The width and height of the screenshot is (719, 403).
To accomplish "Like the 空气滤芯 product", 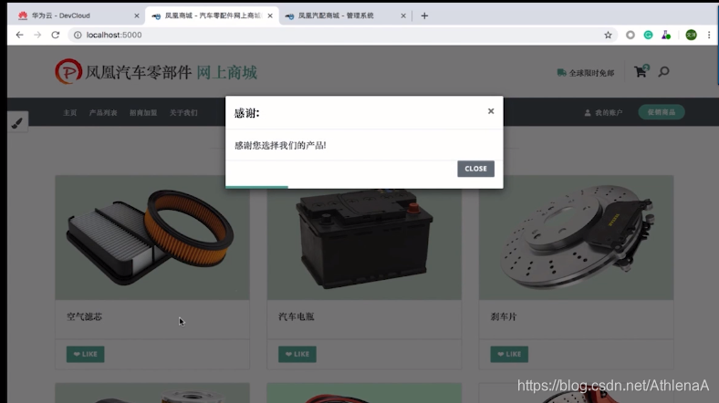I will pyautogui.click(x=85, y=354).
